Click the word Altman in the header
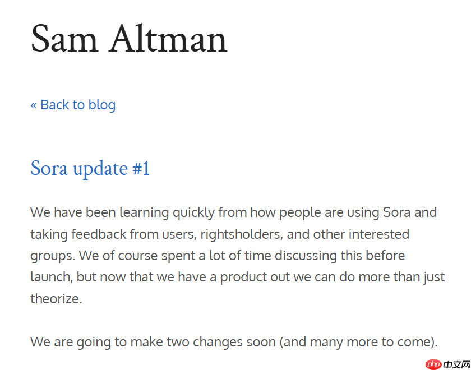This screenshot has height=370, width=471. tap(168, 39)
